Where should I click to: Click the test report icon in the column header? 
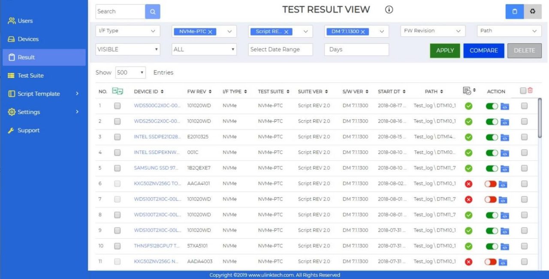point(467,90)
